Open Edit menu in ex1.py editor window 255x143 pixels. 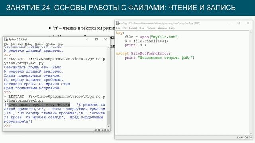pyautogui.click(x=124, y=28)
